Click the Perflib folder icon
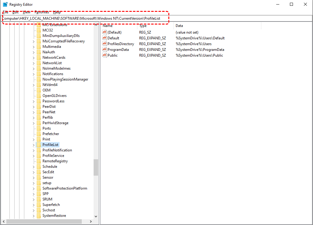313x225 pixels. coord(39,117)
